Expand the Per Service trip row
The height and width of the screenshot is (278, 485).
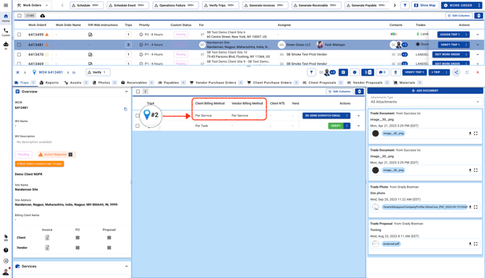point(358,116)
